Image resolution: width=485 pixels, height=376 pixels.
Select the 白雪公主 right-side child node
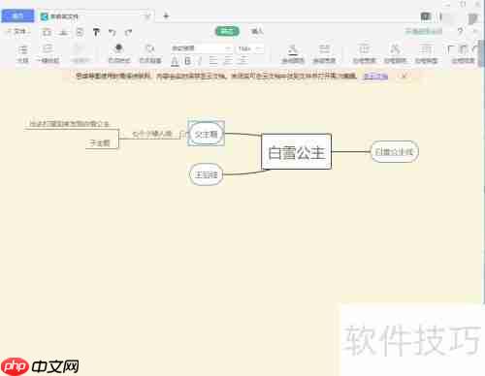coord(395,151)
